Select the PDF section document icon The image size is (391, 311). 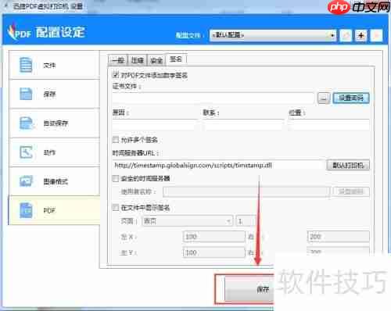(26, 210)
